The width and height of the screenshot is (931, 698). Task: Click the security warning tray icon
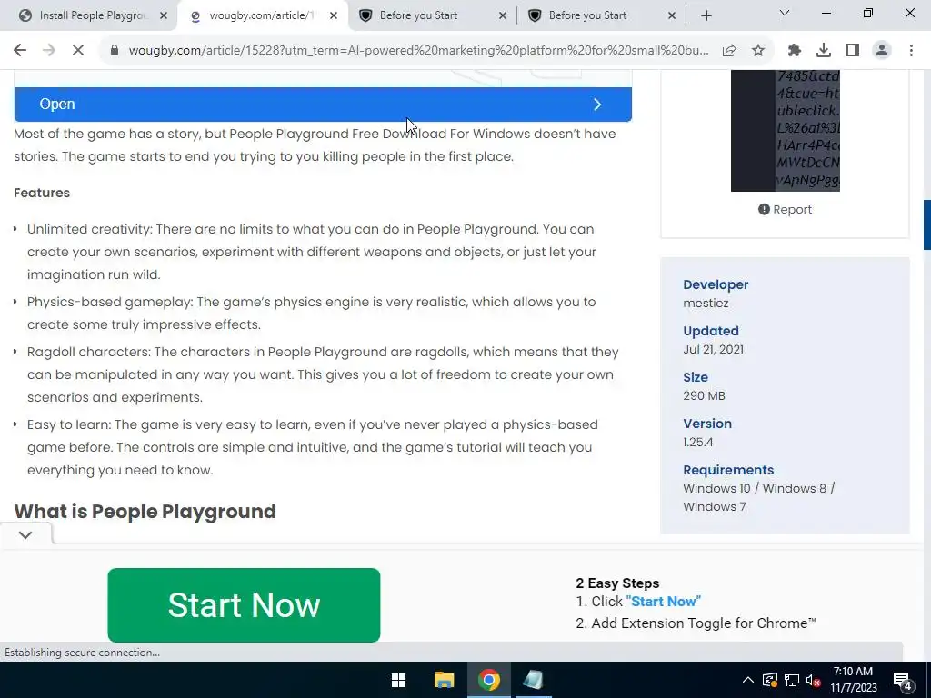point(769,680)
